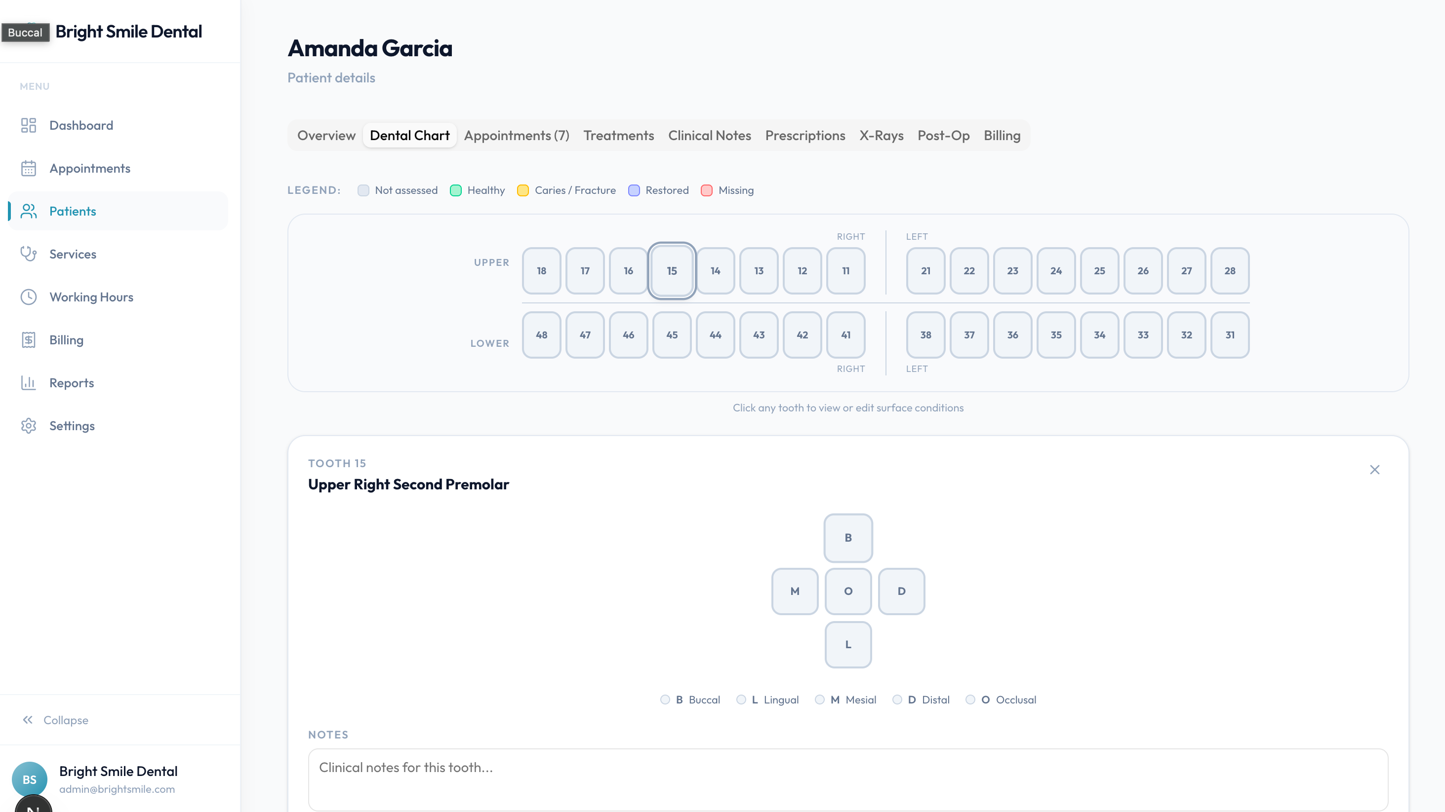Select the Services stethoscope icon
1445x812 pixels.
point(29,254)
